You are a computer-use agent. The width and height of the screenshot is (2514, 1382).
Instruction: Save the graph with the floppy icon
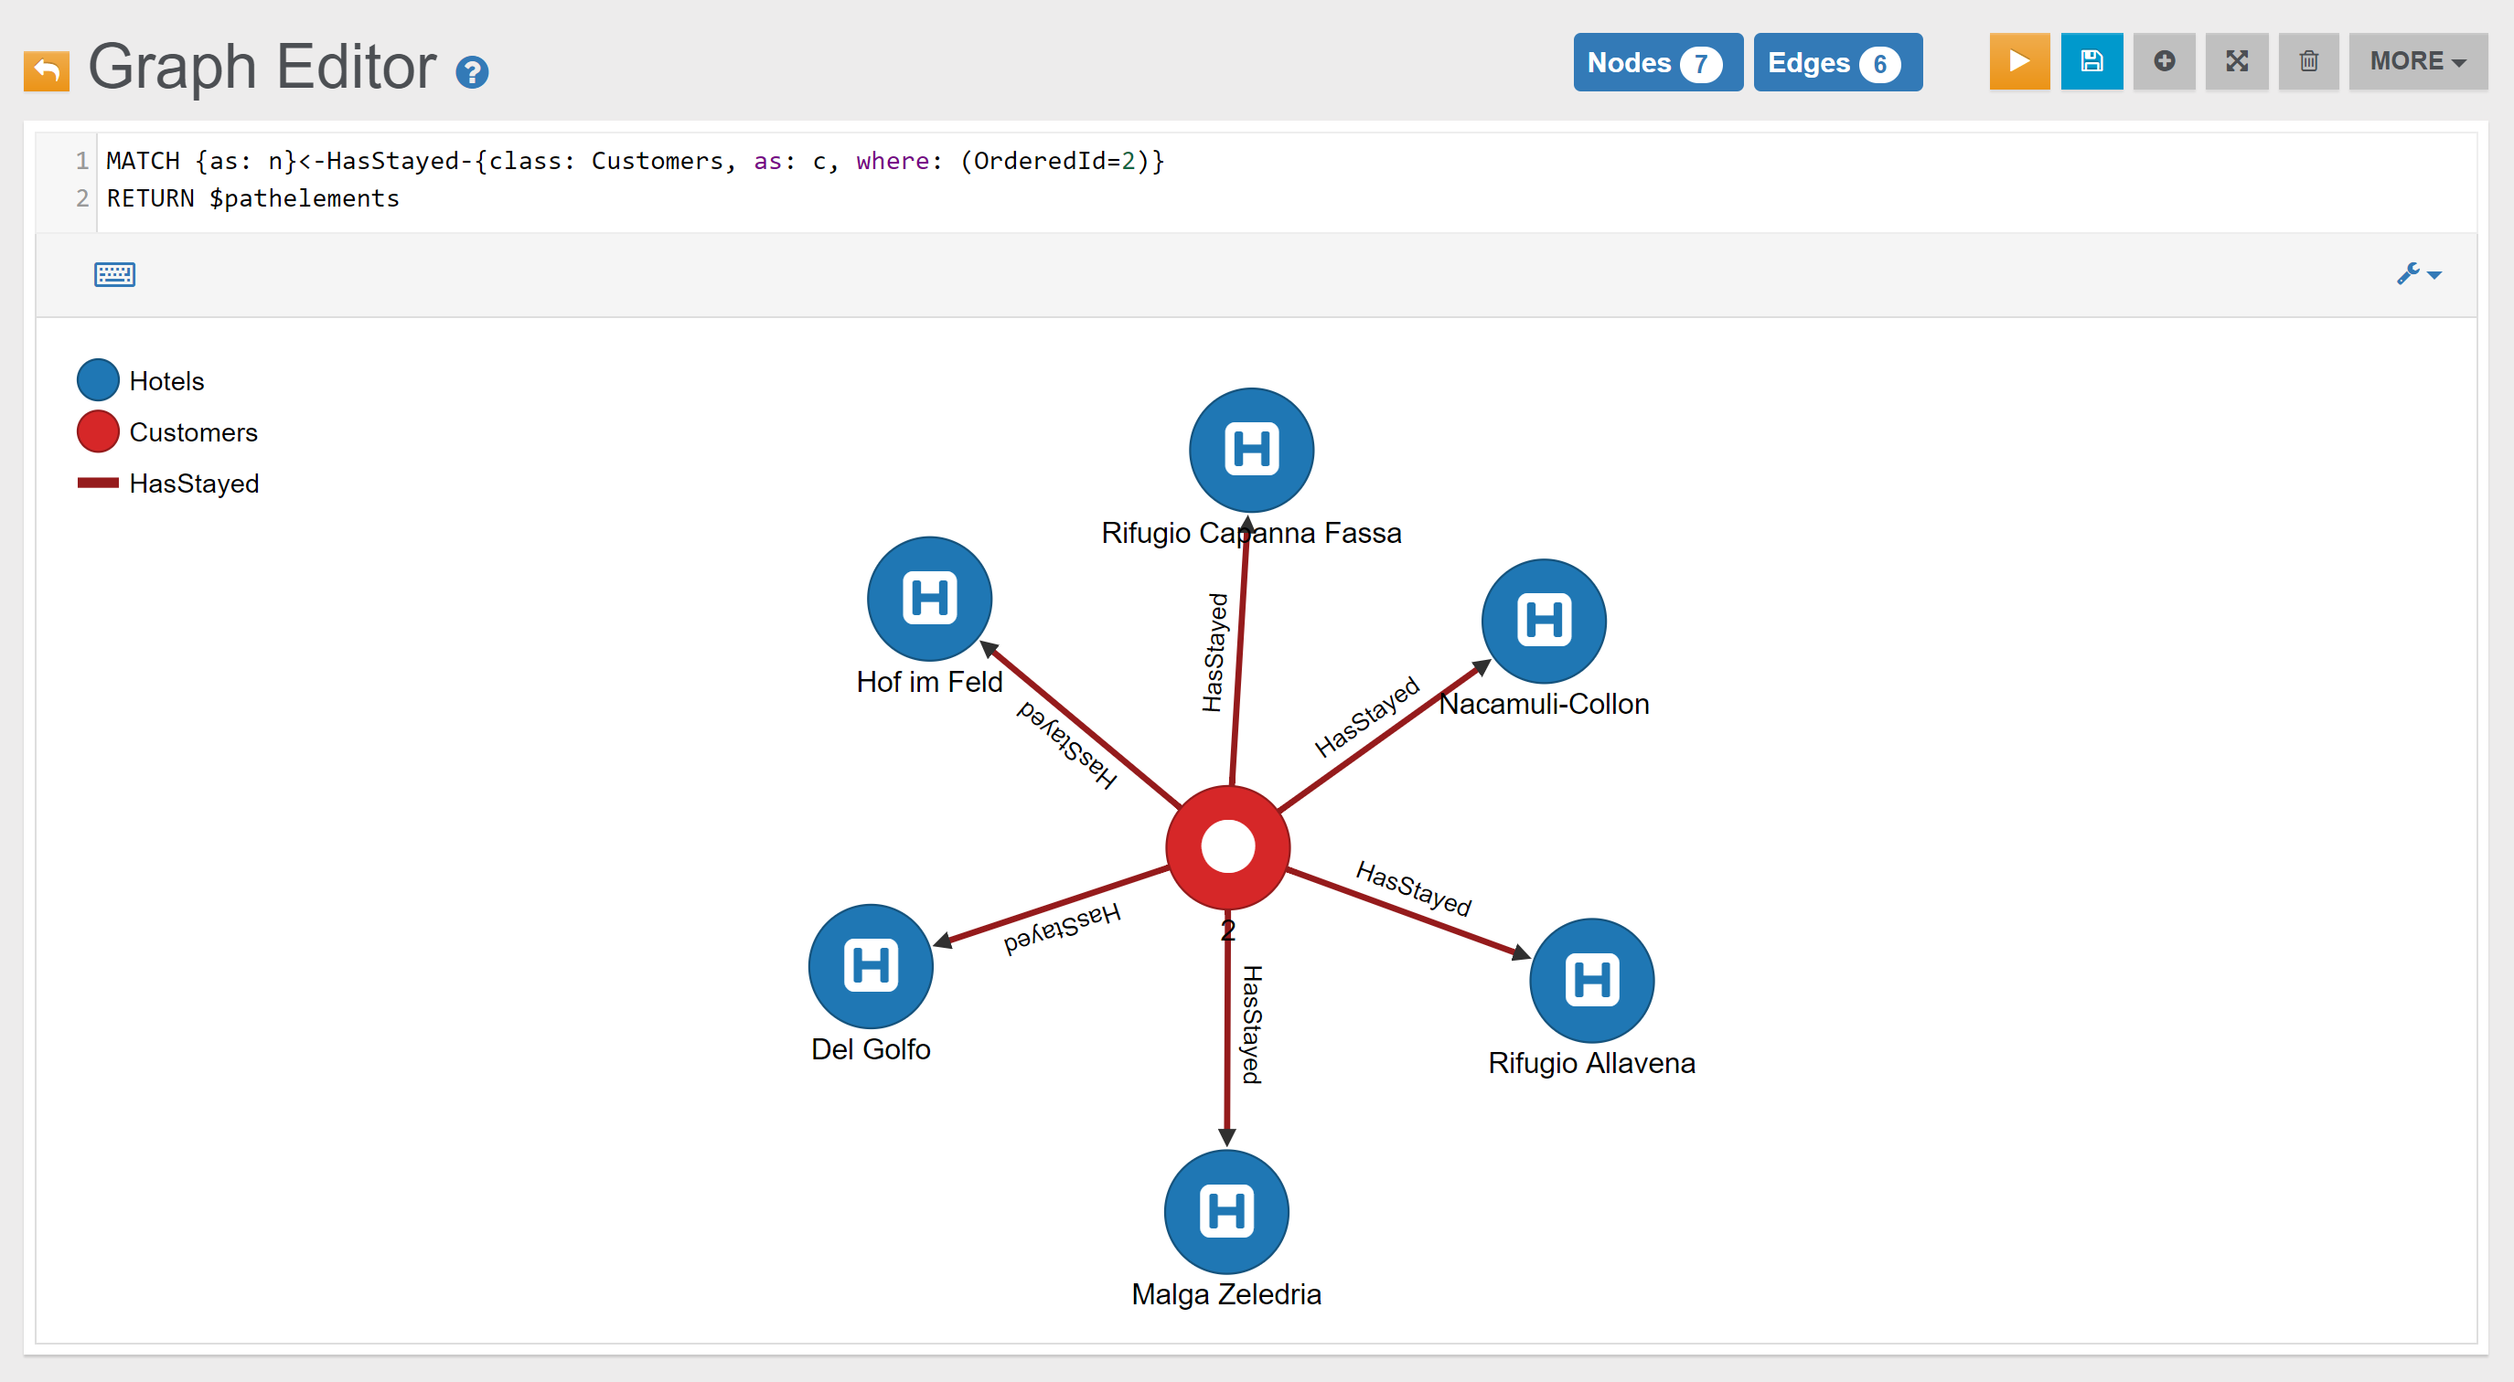(x=2091, y=61)
